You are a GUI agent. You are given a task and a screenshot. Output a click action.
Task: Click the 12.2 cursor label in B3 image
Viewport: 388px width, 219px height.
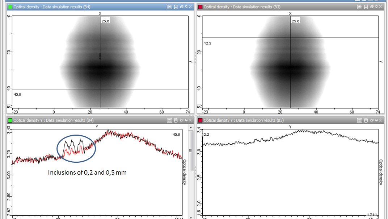click(208, 43)
